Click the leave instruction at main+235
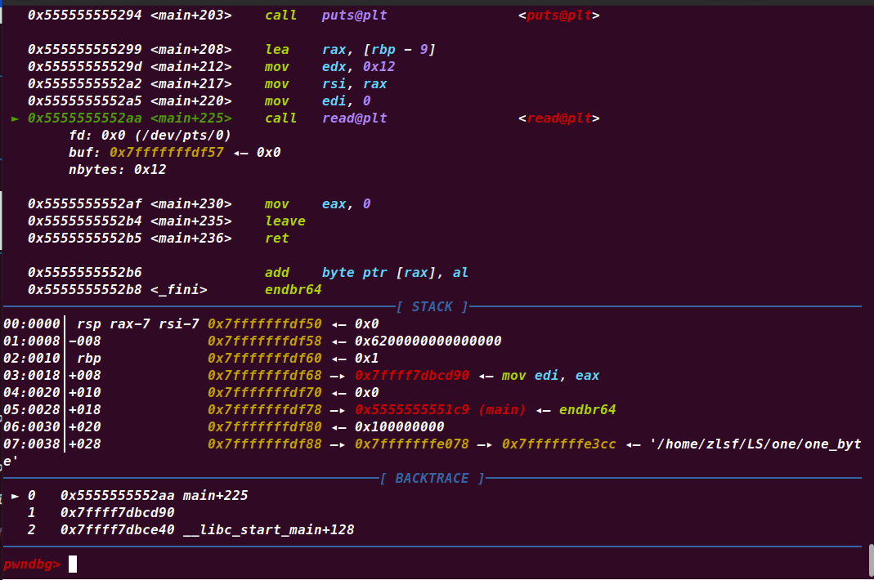The image size is (874, 580). click(285, 221)
